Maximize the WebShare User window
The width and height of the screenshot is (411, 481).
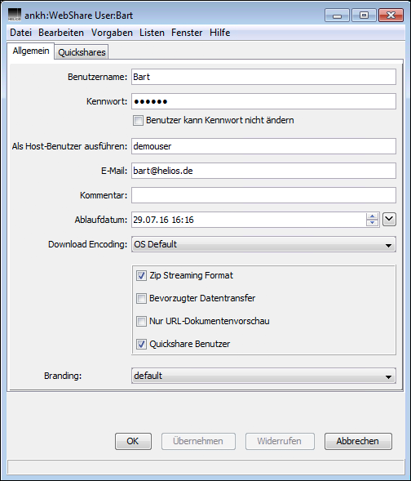coord(364,16)
